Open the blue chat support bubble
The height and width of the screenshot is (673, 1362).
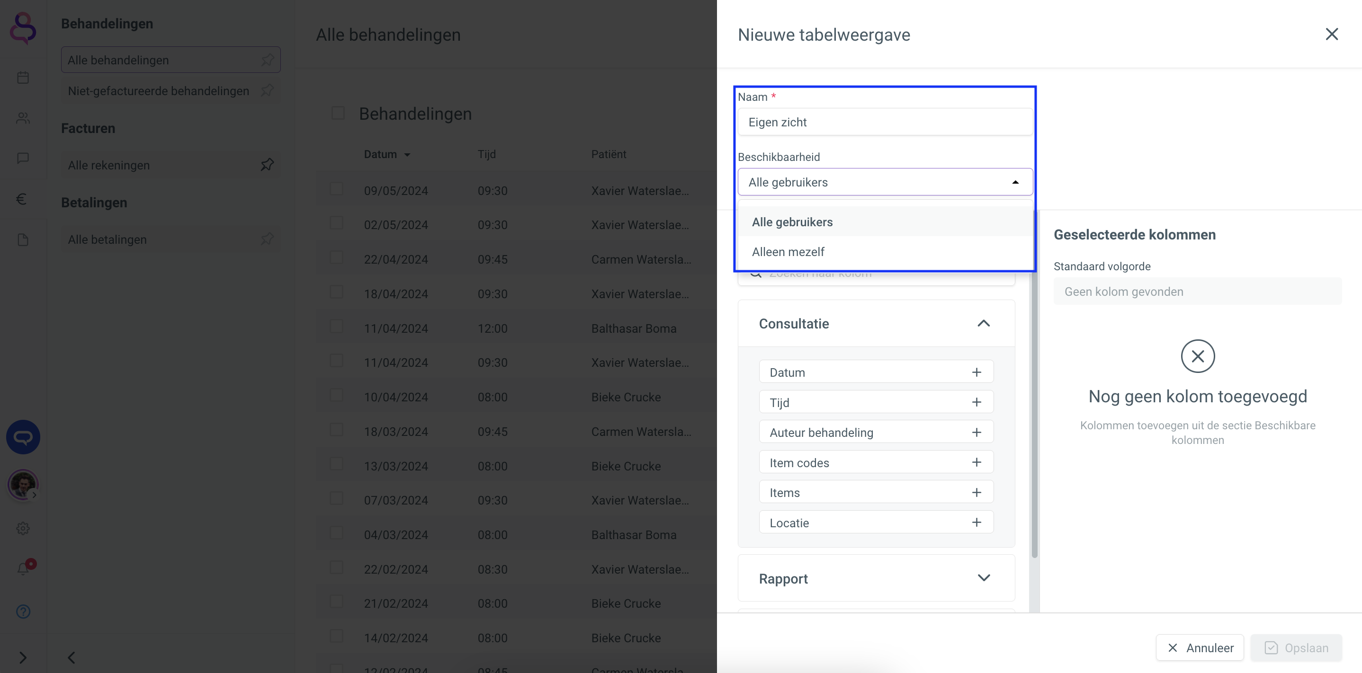click(x=23, y=437)
